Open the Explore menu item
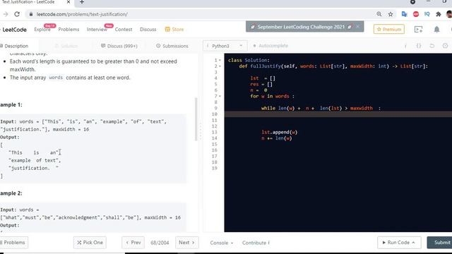This screenshot has width=452, height=254. point(42,30)
